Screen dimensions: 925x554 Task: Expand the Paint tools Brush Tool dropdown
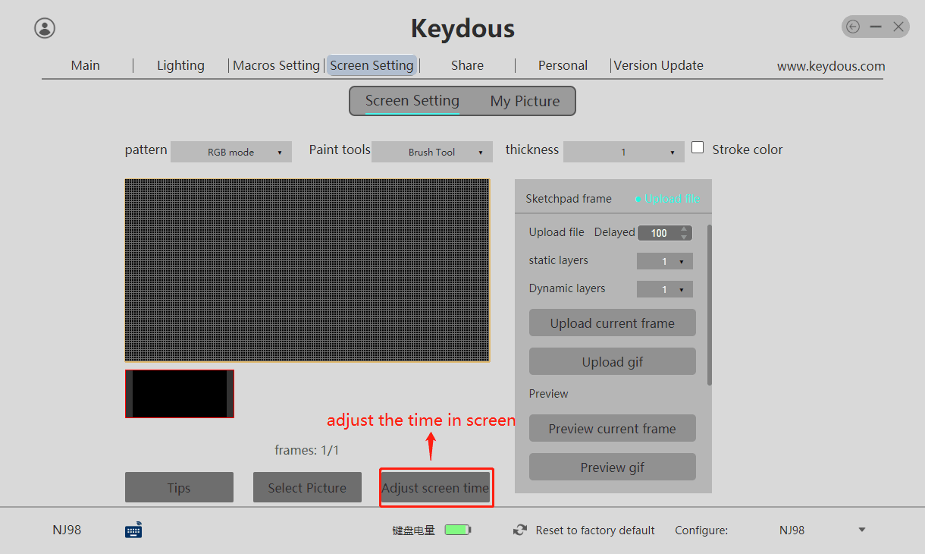(x=432, y=152)
